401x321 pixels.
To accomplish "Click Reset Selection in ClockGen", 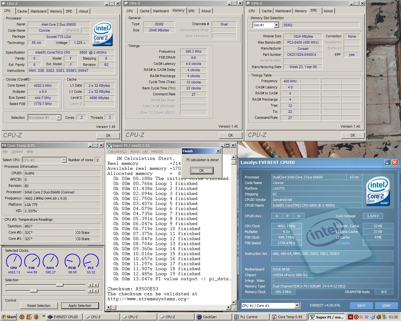I will [x=39, y=306].
